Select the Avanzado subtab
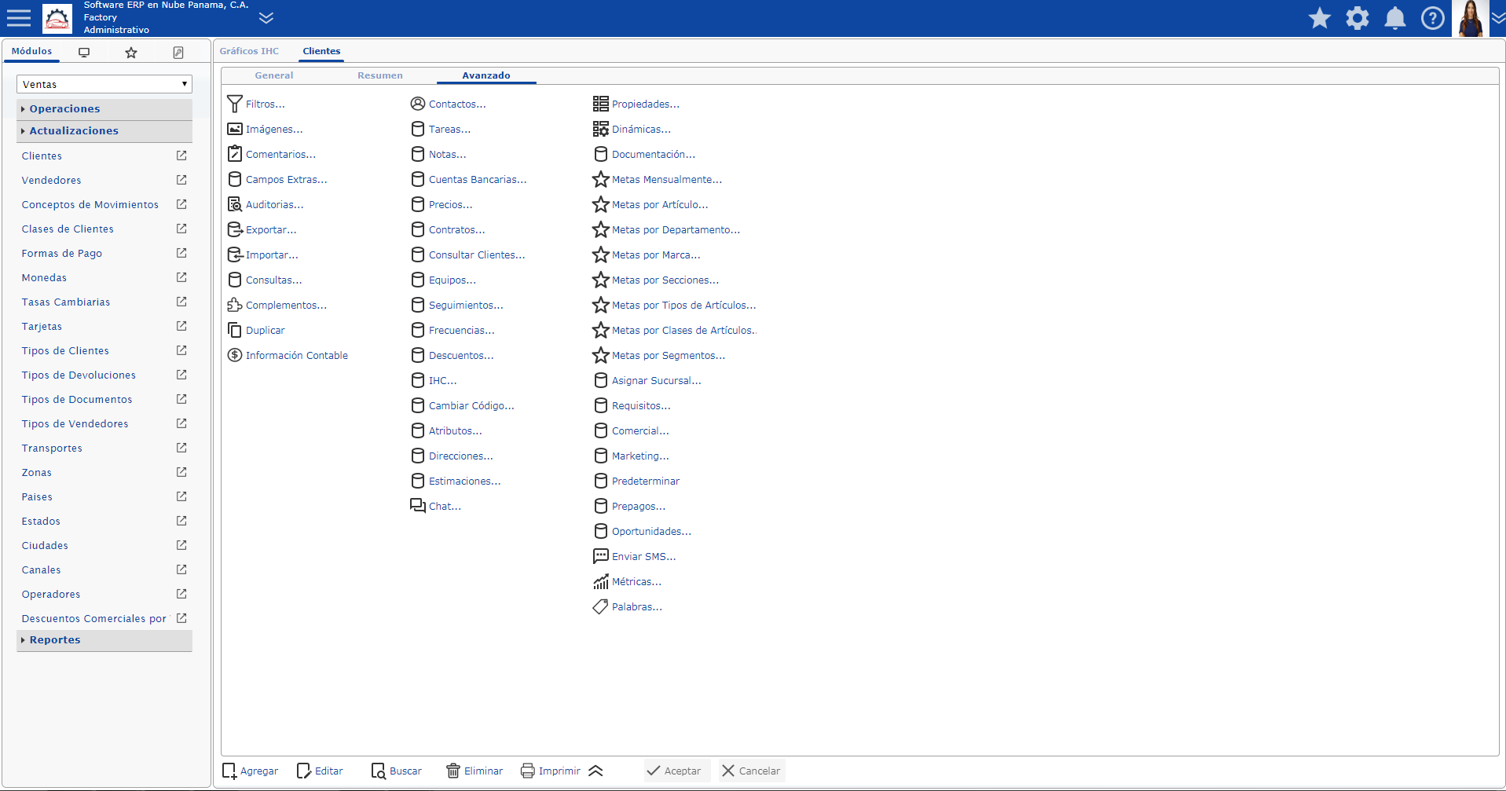1506x791 pixels. click(x=486, y=75)
